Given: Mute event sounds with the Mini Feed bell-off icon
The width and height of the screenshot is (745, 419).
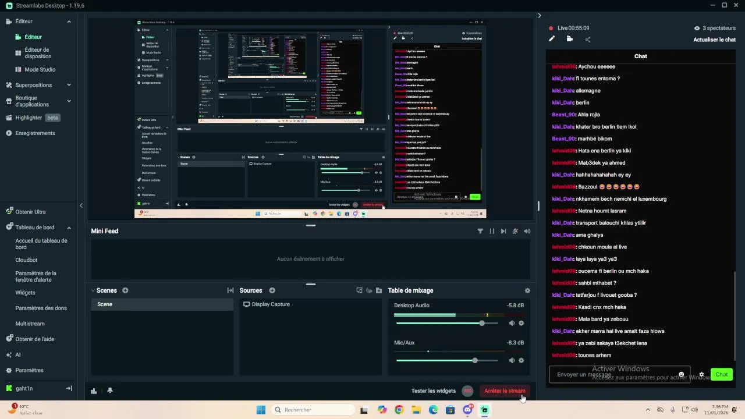Looking at the screenshot, I should (515, 231).
